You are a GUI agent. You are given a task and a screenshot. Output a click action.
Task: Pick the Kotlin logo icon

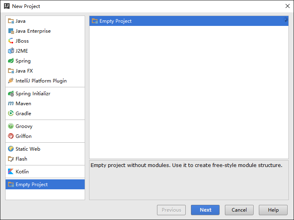coord(11,171)
